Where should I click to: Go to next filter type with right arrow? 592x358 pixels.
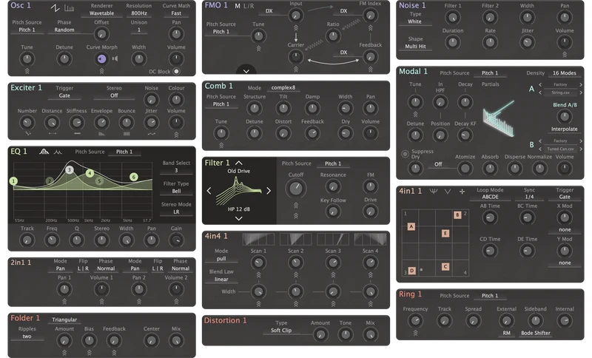coord(269,191)
